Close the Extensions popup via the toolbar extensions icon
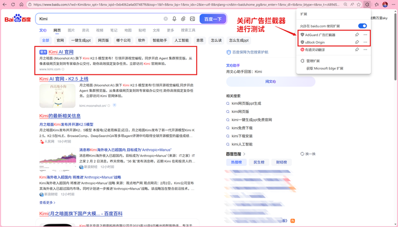The height and width of the screenshot is (227, 398). coord(367,4)
